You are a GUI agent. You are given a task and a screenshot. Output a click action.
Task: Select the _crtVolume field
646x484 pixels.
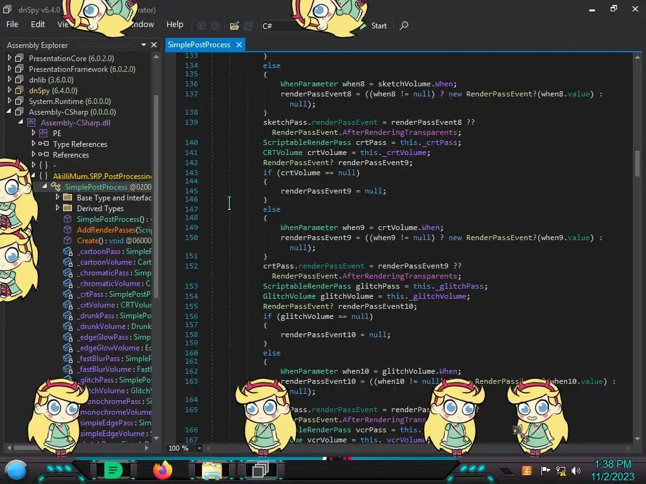114,304
